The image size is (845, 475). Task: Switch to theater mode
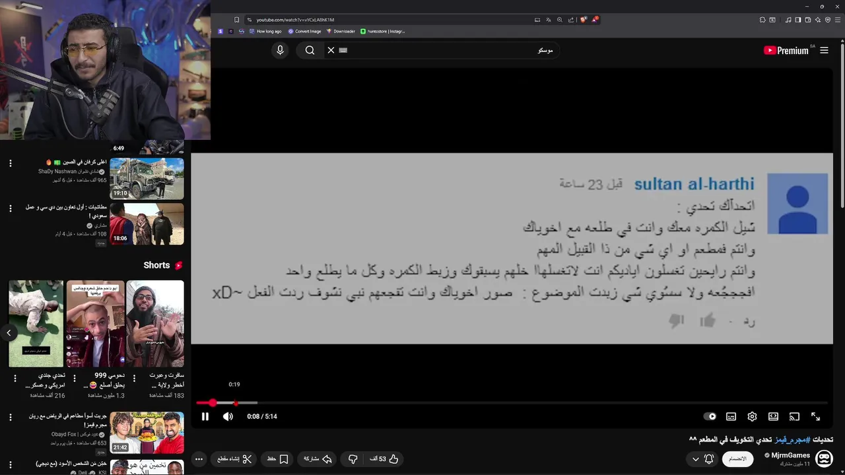(773, 416)
